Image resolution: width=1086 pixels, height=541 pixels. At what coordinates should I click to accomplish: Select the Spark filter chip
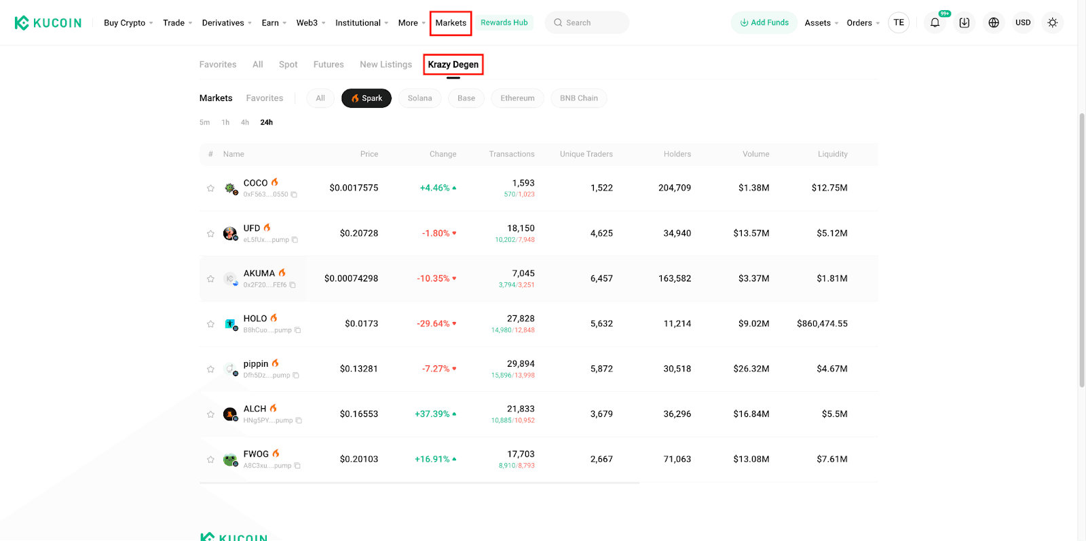click(x=367, y=98)
